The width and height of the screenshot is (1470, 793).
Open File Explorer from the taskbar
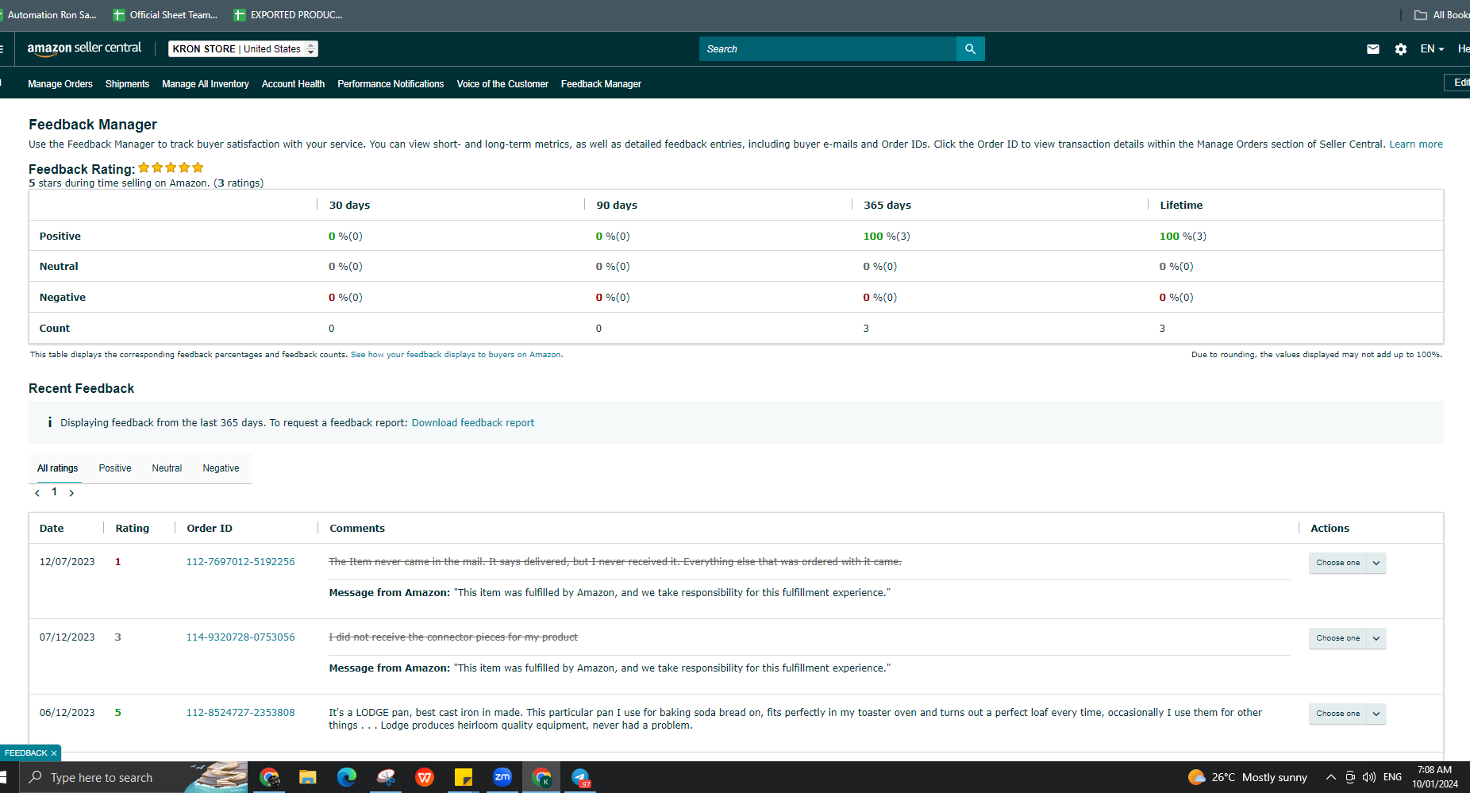(x=308, y=777)
